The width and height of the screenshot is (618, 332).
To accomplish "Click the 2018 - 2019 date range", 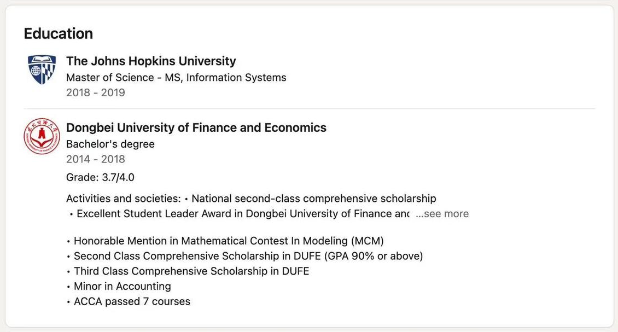I will coord(95,92).
